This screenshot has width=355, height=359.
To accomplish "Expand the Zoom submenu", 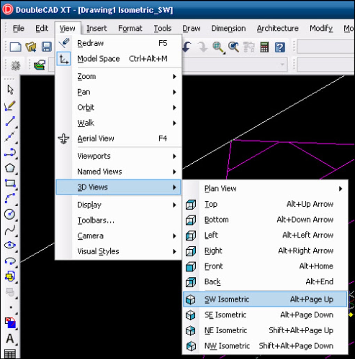I will (118, 76).
